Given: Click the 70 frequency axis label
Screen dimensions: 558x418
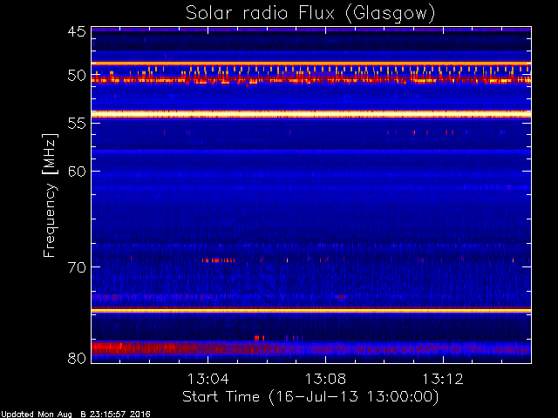Looking at the screenshot, I should 77,267.
